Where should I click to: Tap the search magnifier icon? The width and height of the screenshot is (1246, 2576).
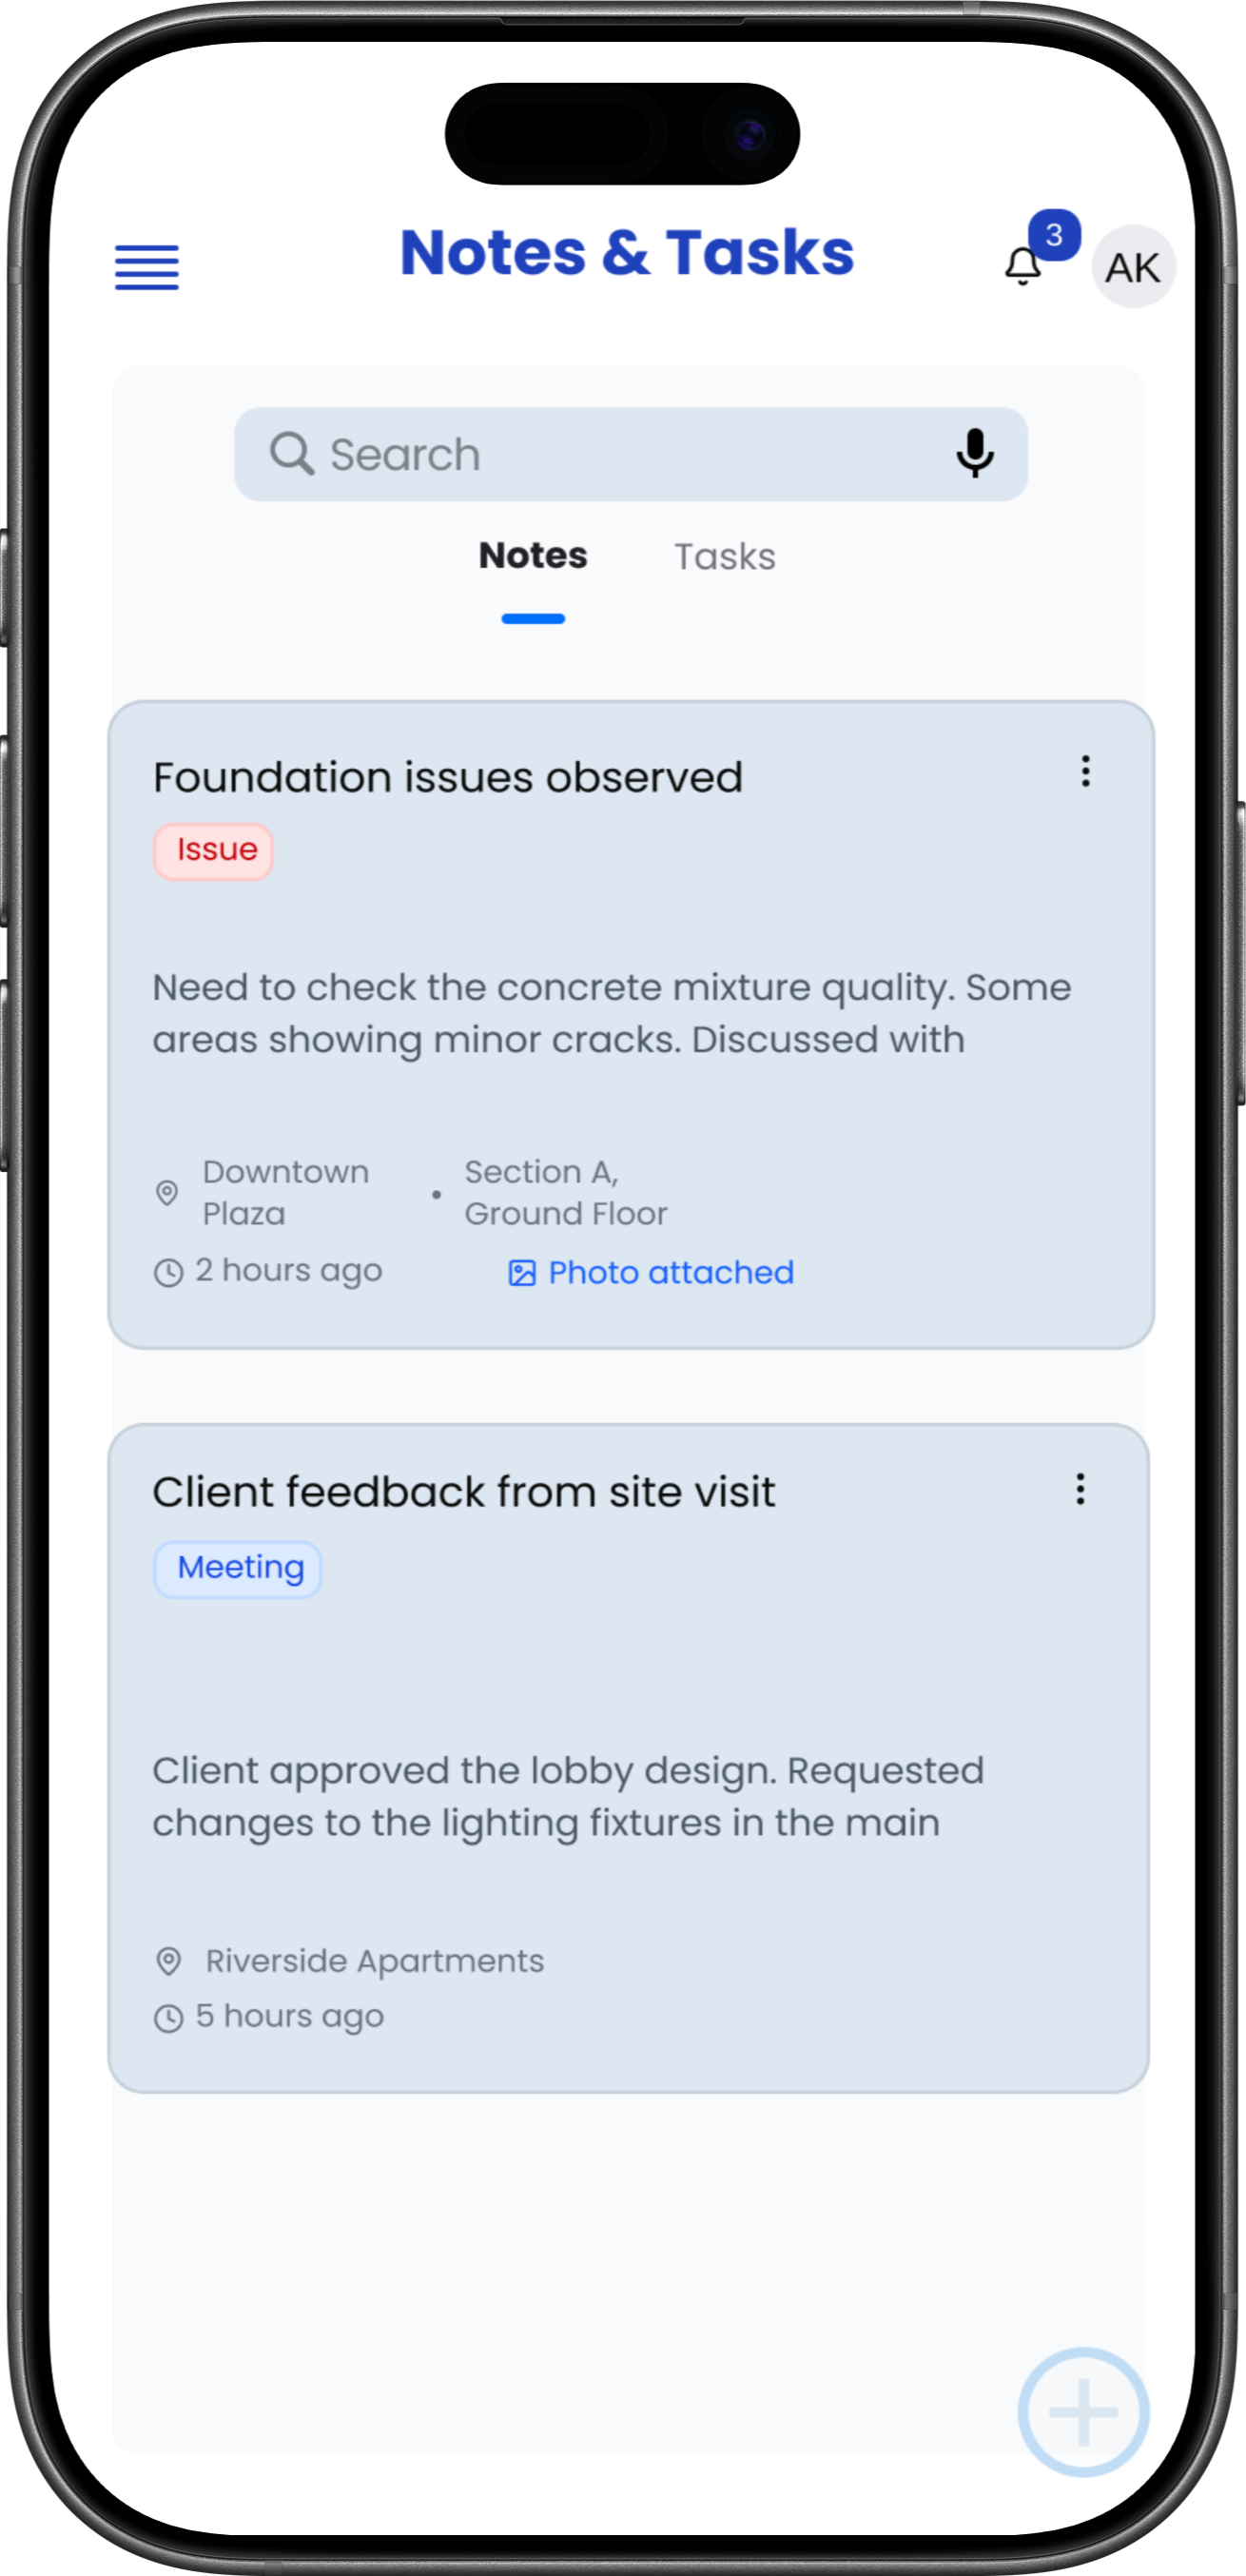(291, 454)
